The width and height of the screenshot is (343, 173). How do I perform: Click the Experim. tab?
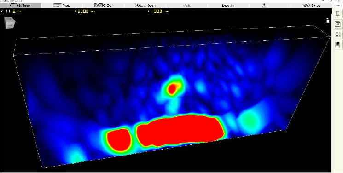click(x=228, y=6)
